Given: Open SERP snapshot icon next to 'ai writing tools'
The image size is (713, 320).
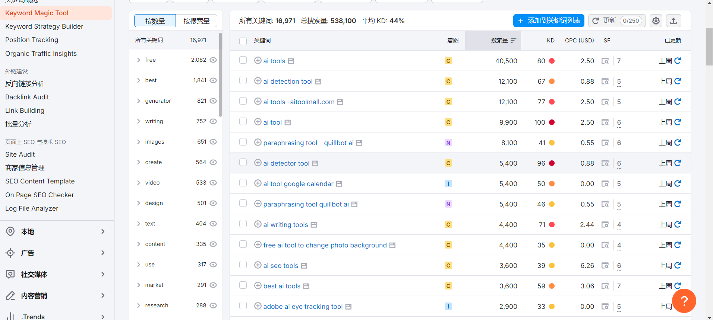Looking at the screenshot, I should (314, 225).
